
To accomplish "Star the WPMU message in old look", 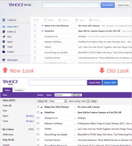I will [x=75, y=129].
